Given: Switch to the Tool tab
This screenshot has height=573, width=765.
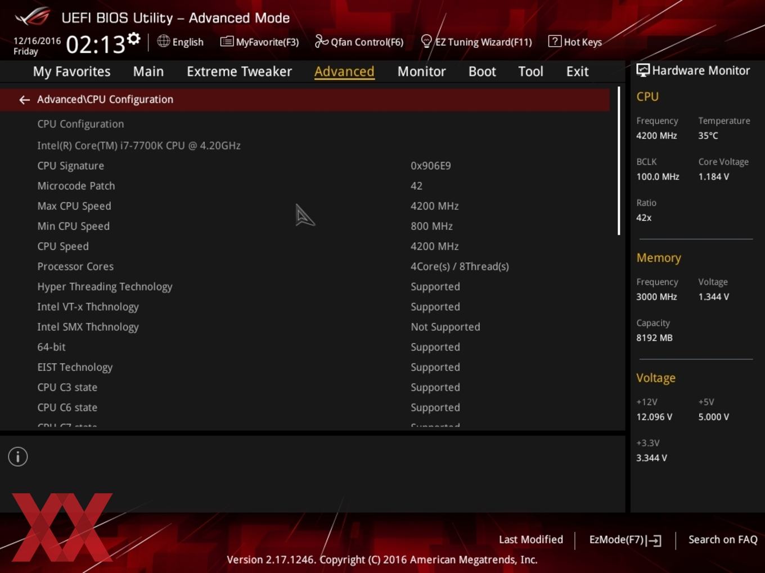Looking at the screenshot, I should pos(530,72).
